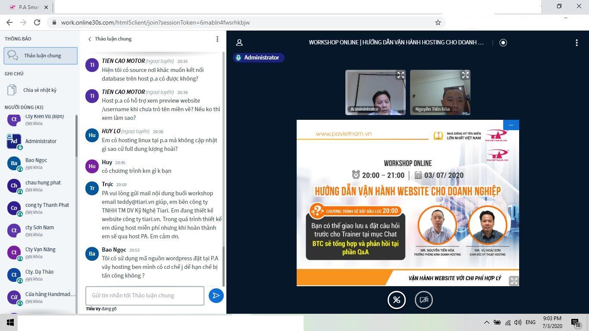The width and height of the screenshot is (589, 331).
Task: Reload the page
Action: (x=37, y=22)
